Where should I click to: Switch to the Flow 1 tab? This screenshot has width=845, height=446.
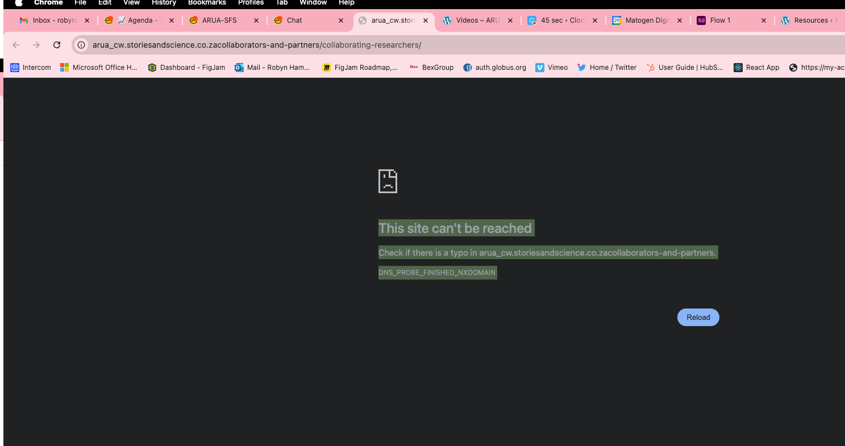pos(720,20)
